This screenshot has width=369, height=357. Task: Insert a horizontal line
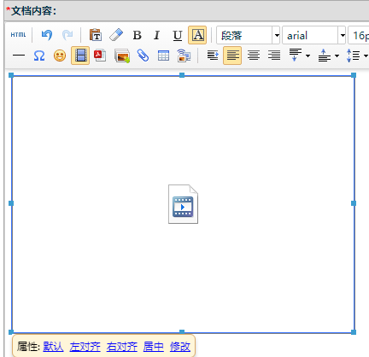coord(19,56)
